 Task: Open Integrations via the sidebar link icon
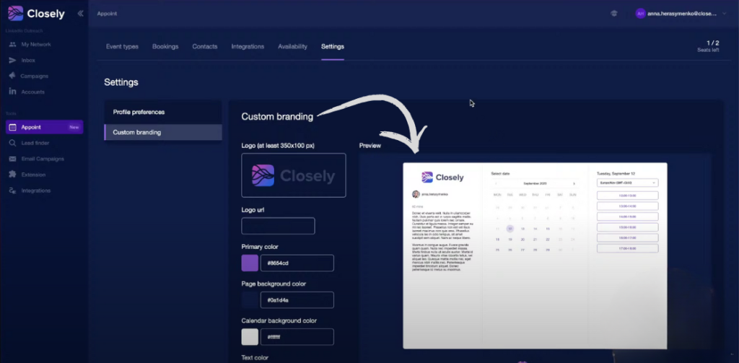pyautogui.click(x=12, y=191)
